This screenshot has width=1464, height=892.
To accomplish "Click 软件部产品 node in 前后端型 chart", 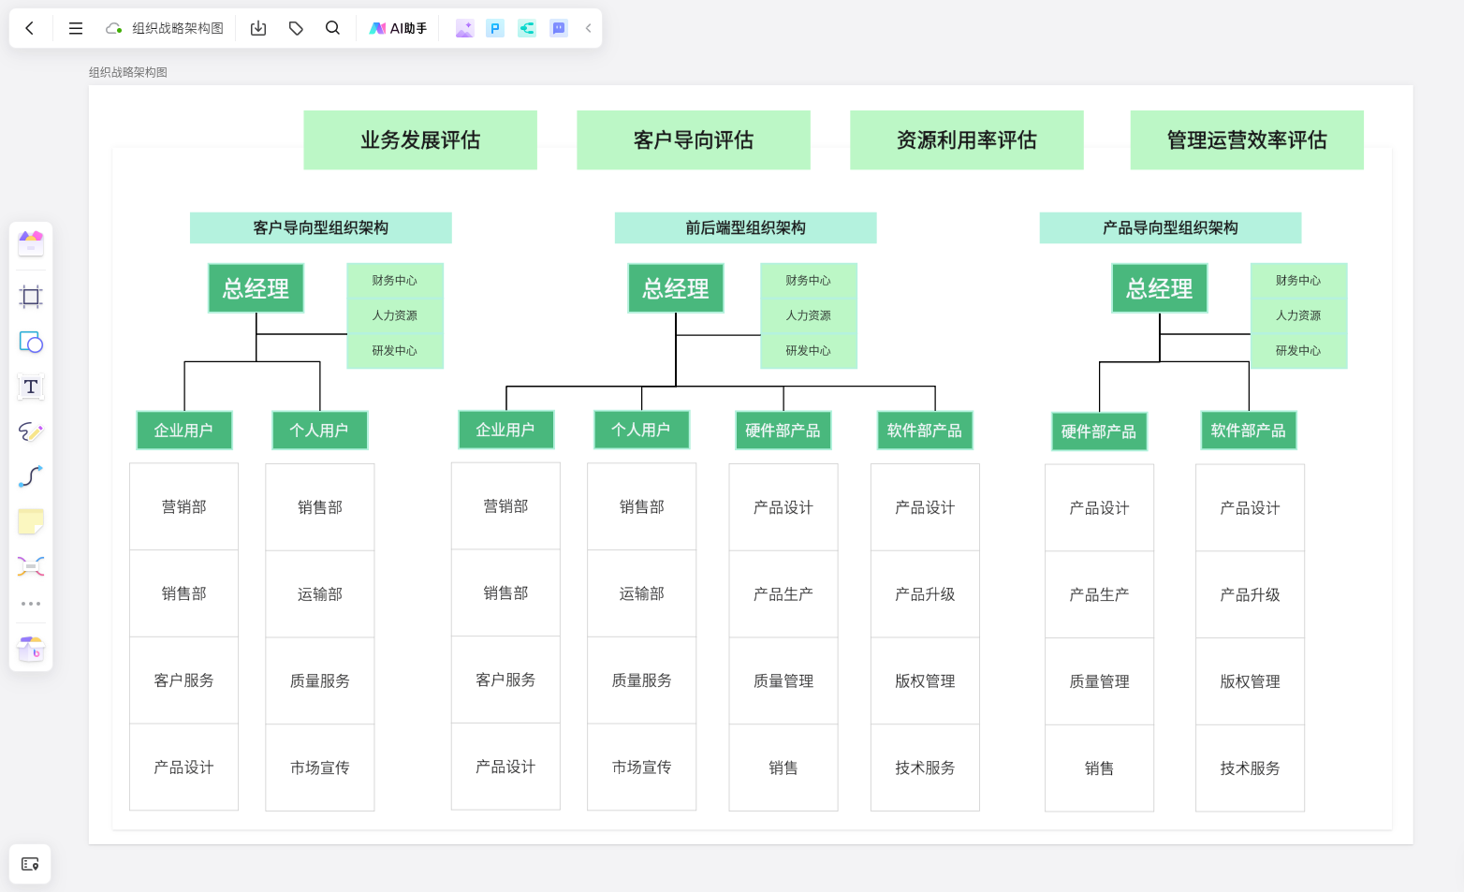I will coord(925,431).
